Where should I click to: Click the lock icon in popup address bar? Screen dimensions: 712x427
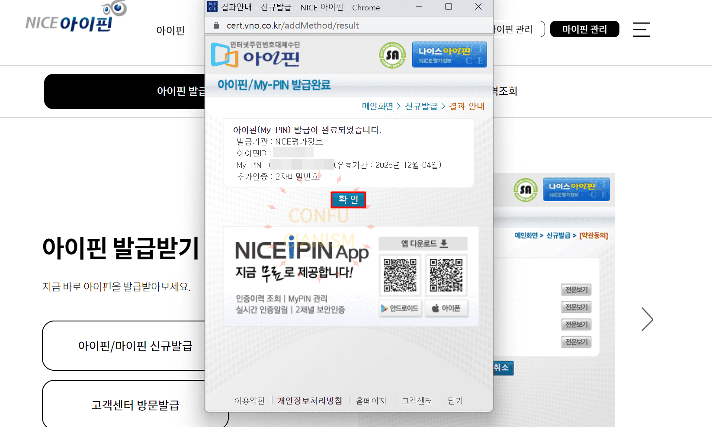coord(216,26)
